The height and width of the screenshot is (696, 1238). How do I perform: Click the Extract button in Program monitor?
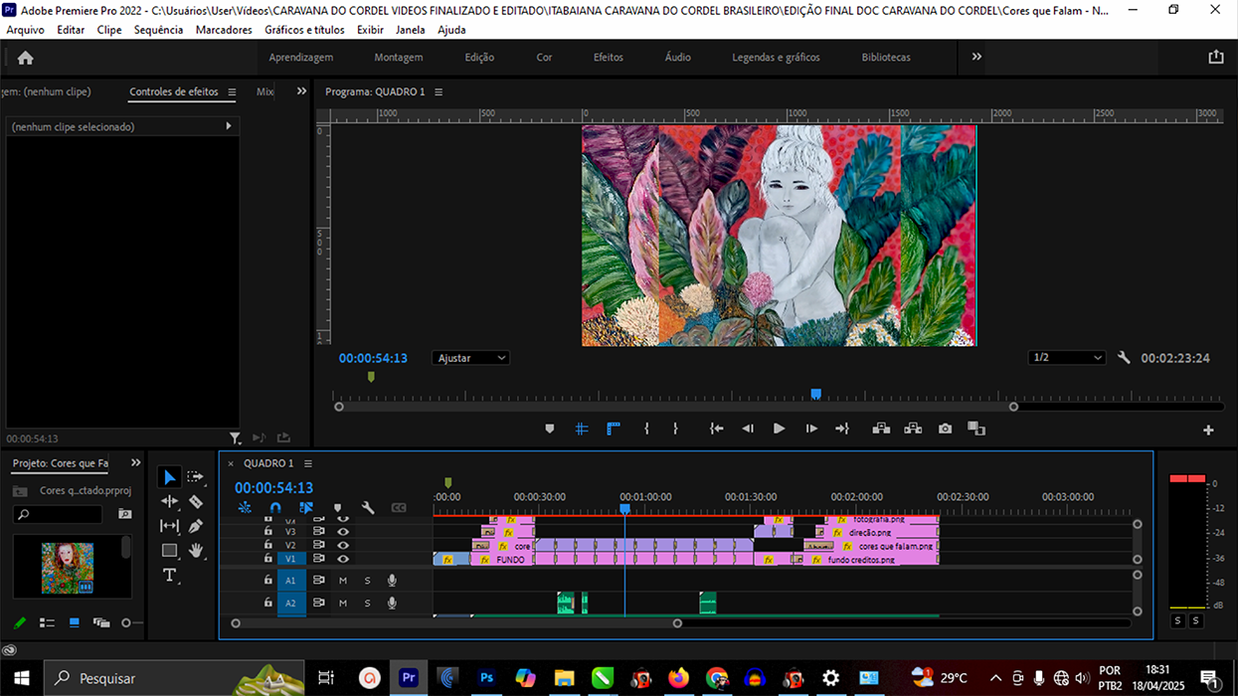913,429
